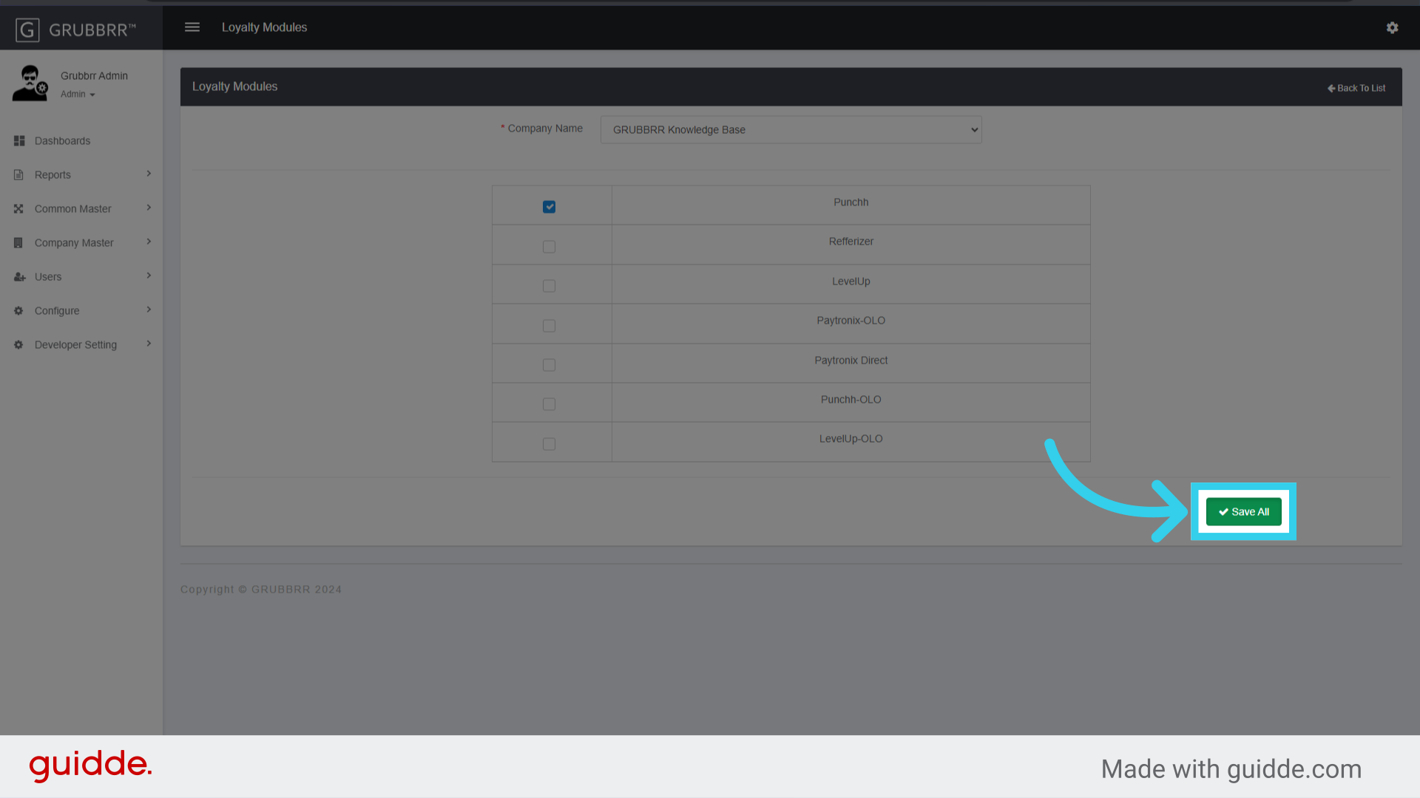The width and height of the screenshot is (1420, 798).
Task: Click the Common Master icon
Action: coord(18,208)
